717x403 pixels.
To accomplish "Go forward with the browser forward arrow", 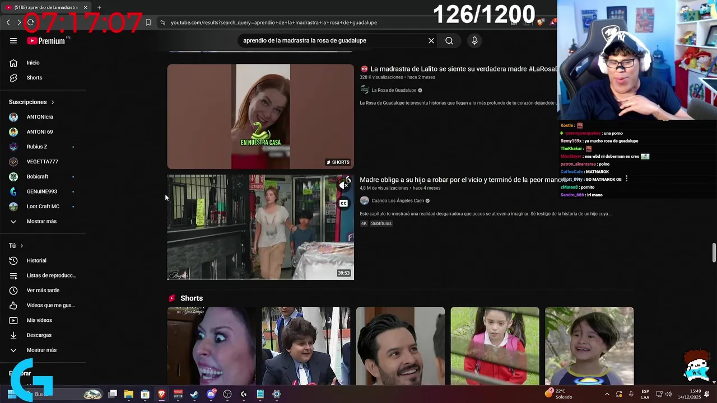I will (19, 22).
